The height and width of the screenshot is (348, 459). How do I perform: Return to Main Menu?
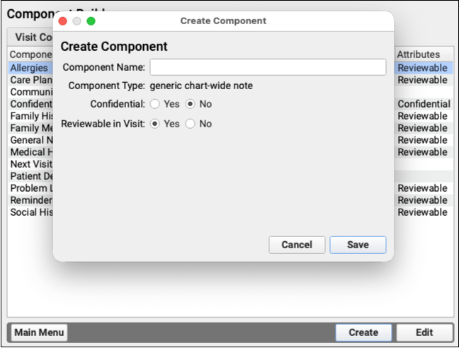tap(39, 332)
